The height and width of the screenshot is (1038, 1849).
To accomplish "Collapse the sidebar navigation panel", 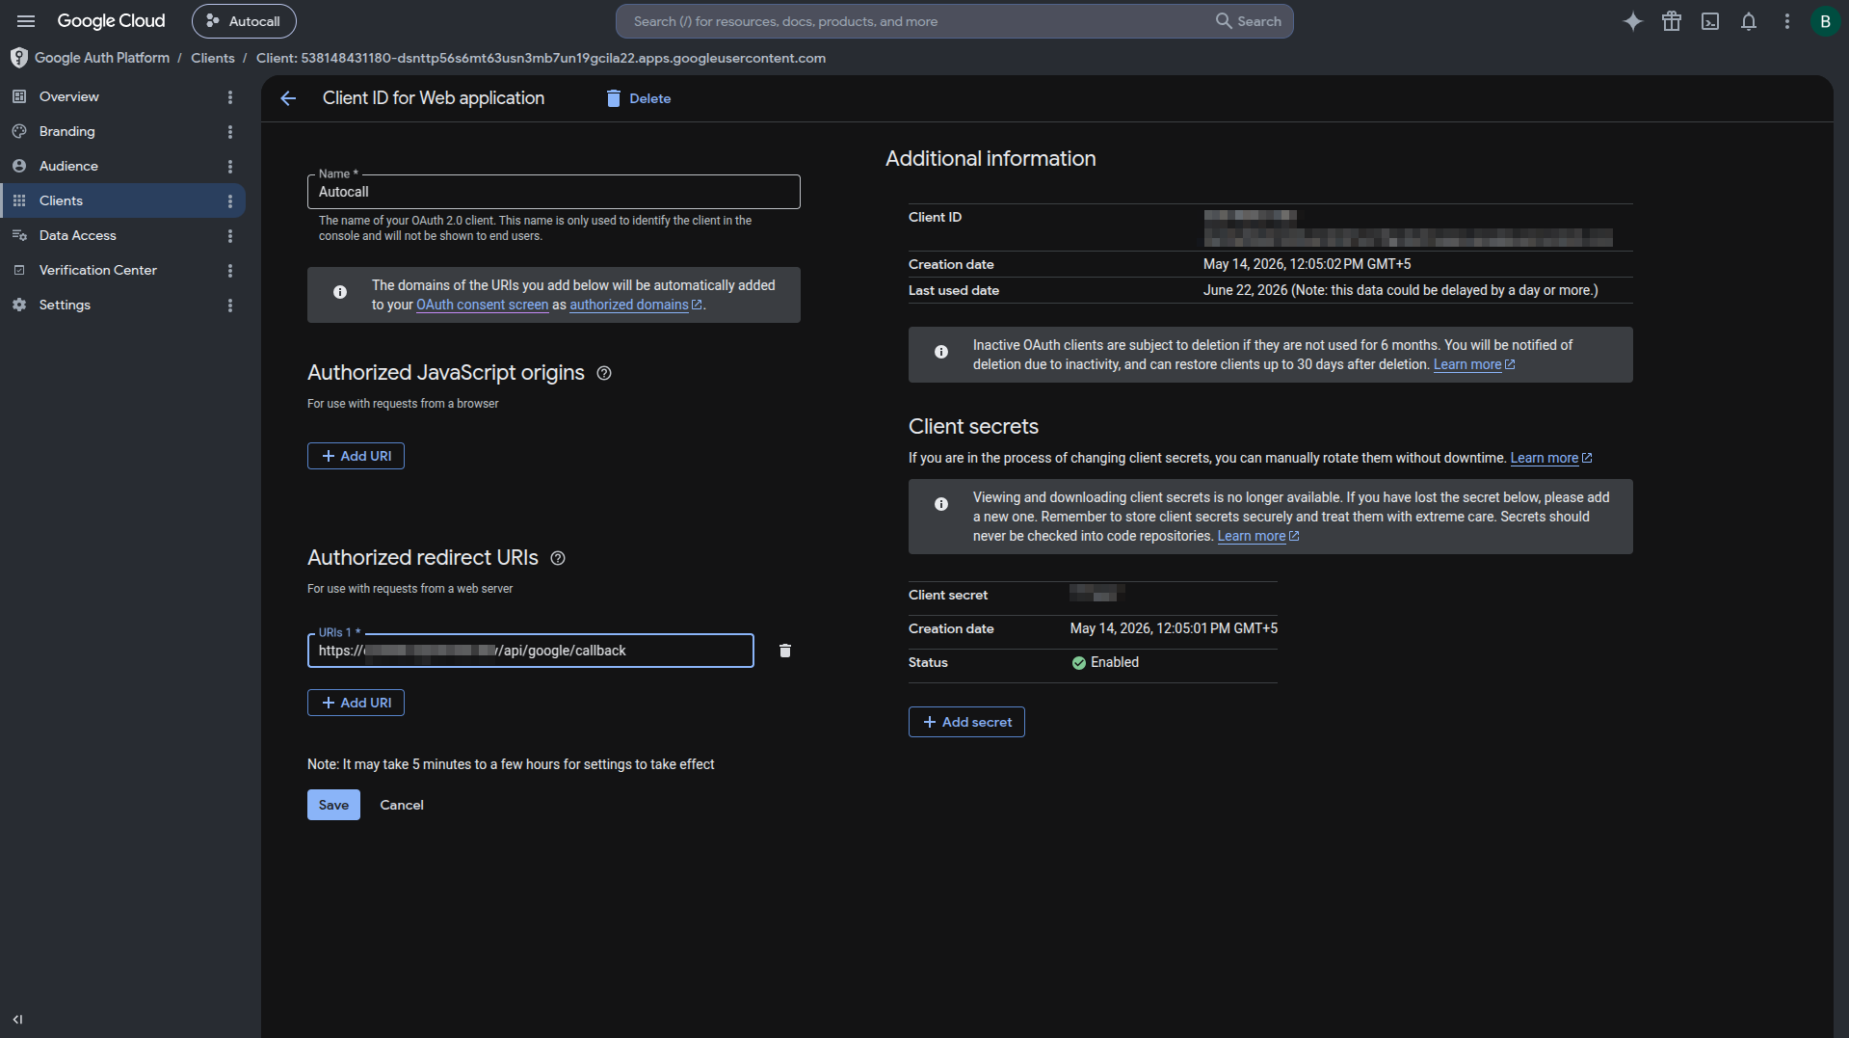I will (x=17, y=1020).
